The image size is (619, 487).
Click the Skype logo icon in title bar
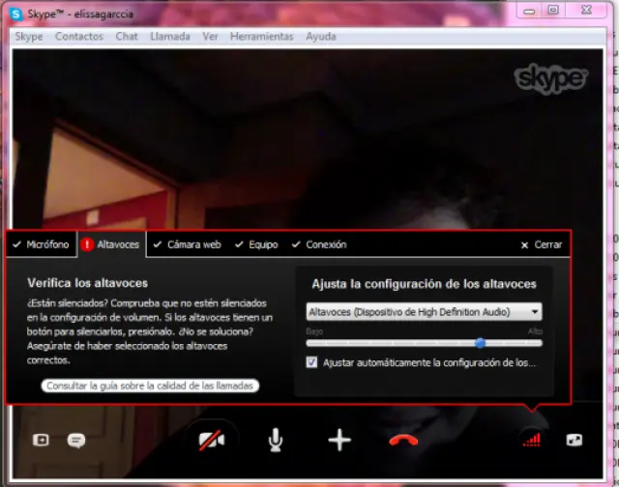16,14
